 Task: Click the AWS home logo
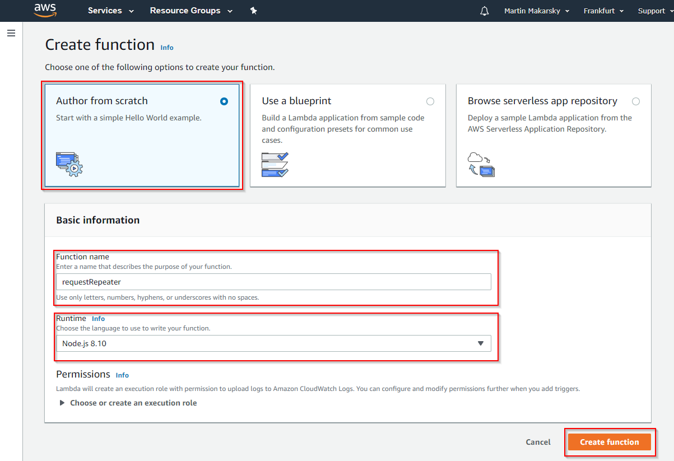click(x=45, y=10)
